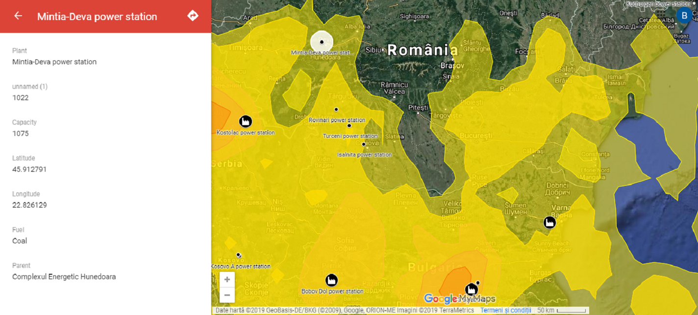Click the back arrow in the header
698x315 pixels.
click(x=18, y=16)
